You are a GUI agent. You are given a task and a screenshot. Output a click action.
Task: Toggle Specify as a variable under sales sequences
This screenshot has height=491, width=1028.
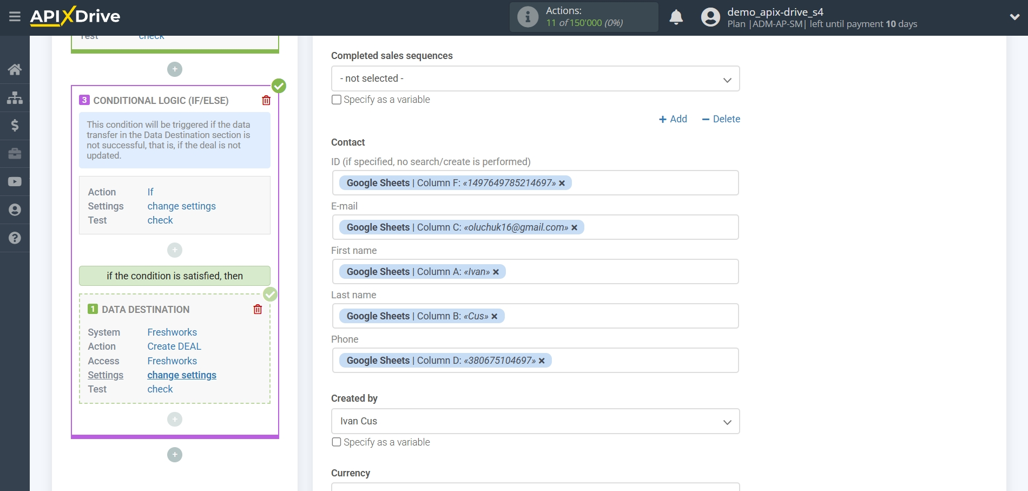pyautogui.click(x=336, y=100)
